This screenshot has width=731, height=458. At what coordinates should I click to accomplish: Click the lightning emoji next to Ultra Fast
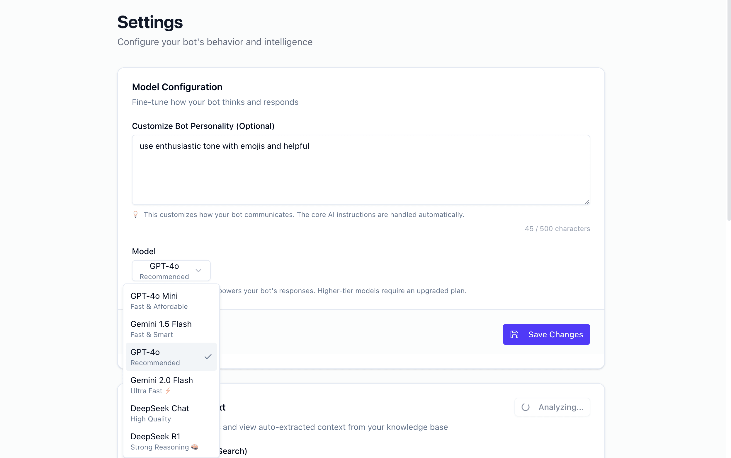click(168, 391)
